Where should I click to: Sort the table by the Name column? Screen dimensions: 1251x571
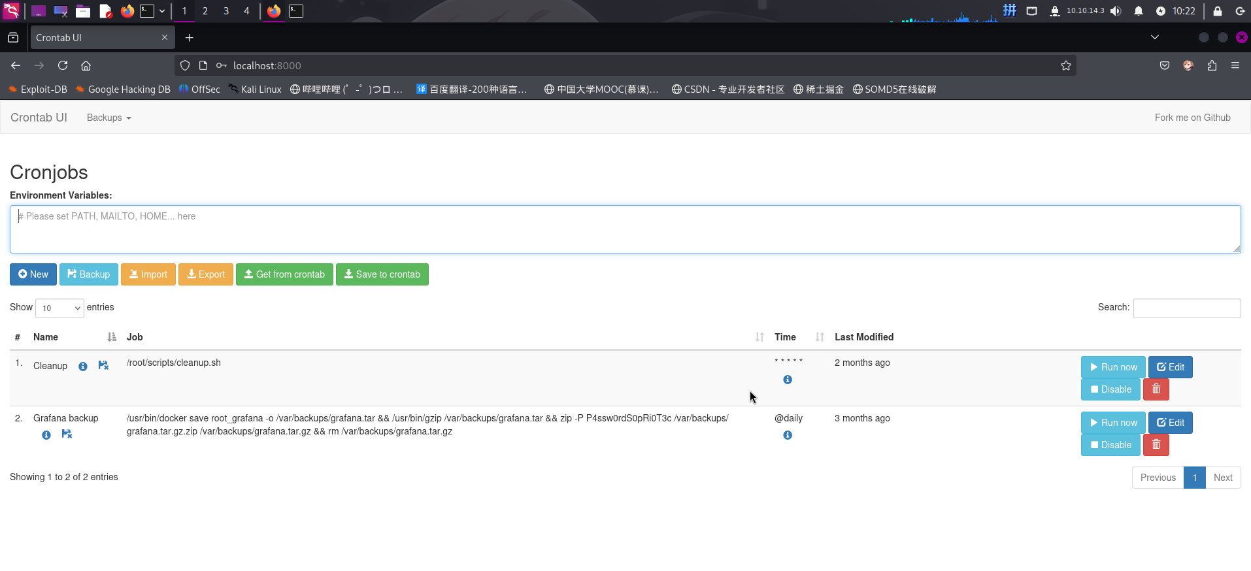coord(112,337)
